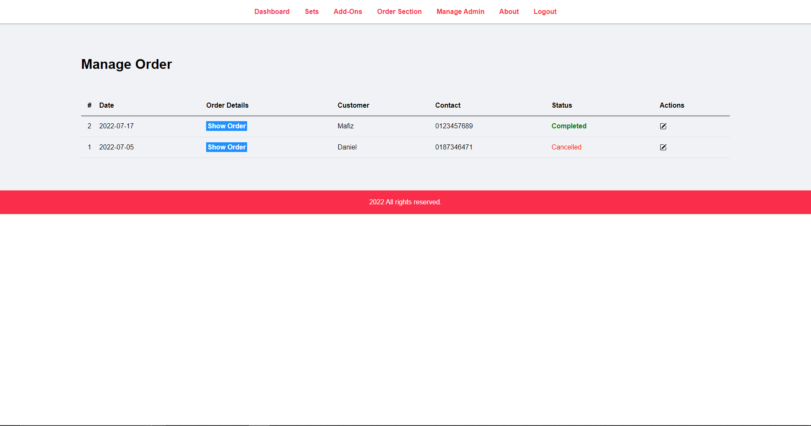The height and width of the screenshot is (426, 811).
Task: Click customer name Mafiz
Action: pyautogui.click(x=346, y=126)
